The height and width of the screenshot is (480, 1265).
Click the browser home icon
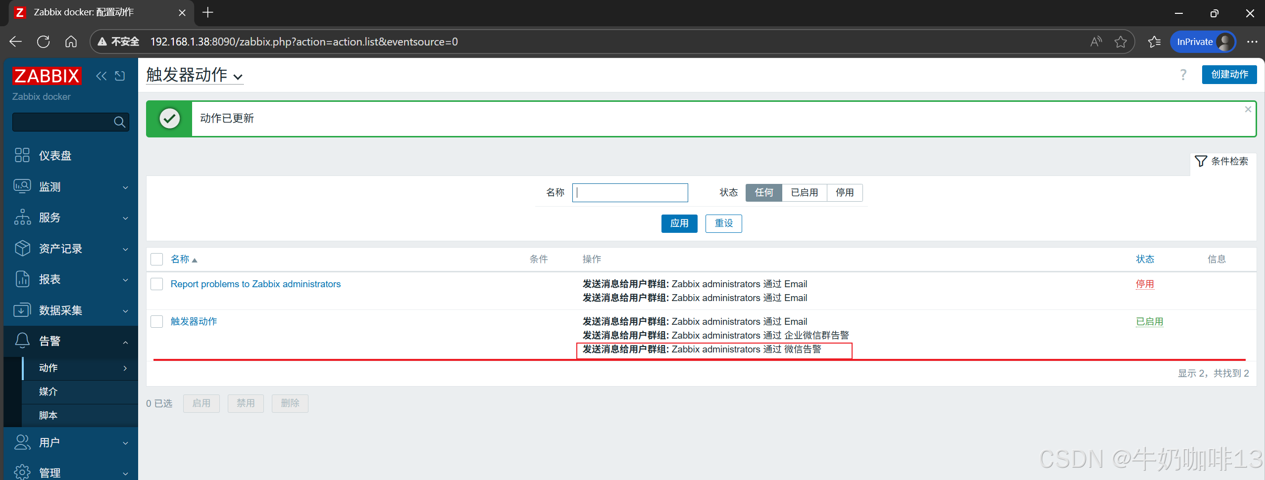click(71, 42)
